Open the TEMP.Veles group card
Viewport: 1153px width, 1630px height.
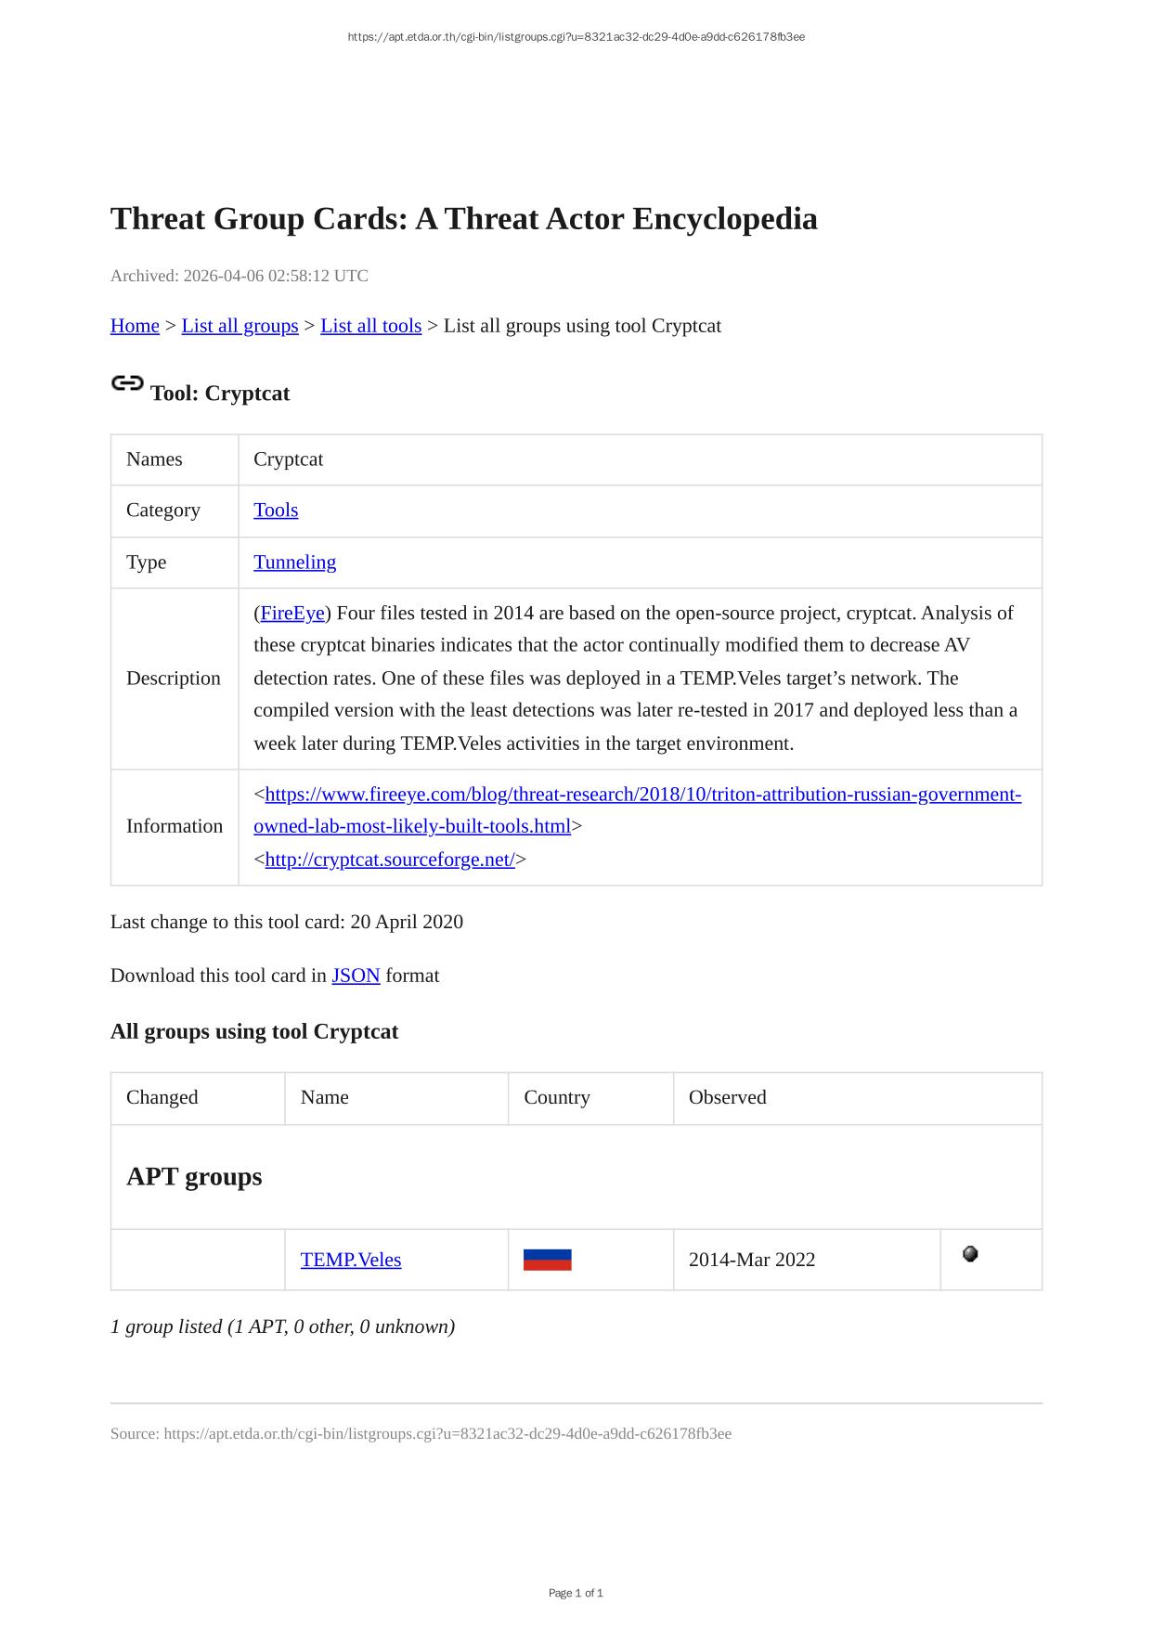[x=351, y=1260]
